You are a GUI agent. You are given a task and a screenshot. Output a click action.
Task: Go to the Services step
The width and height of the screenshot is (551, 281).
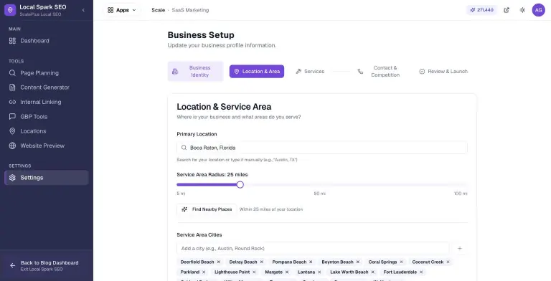[x=310, y=71]
